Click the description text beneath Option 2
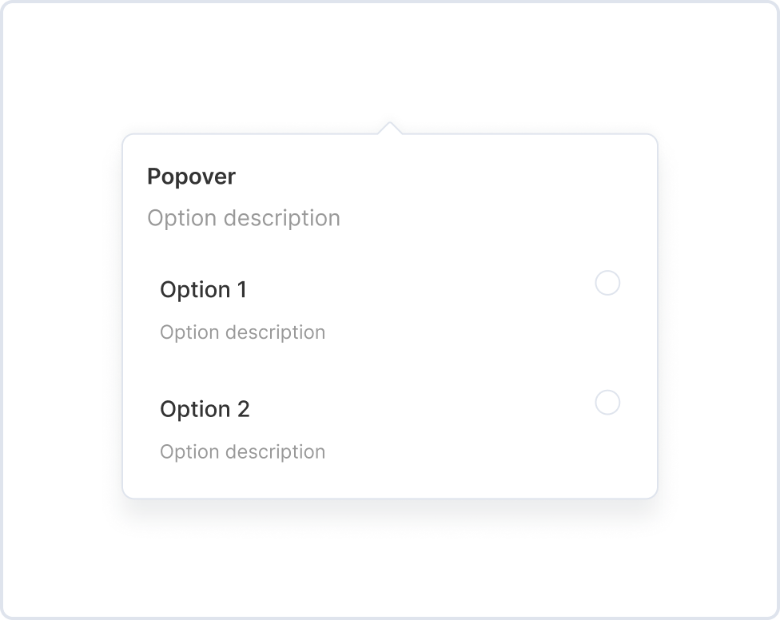Screen dimensions: 780x620 [242, 452]
